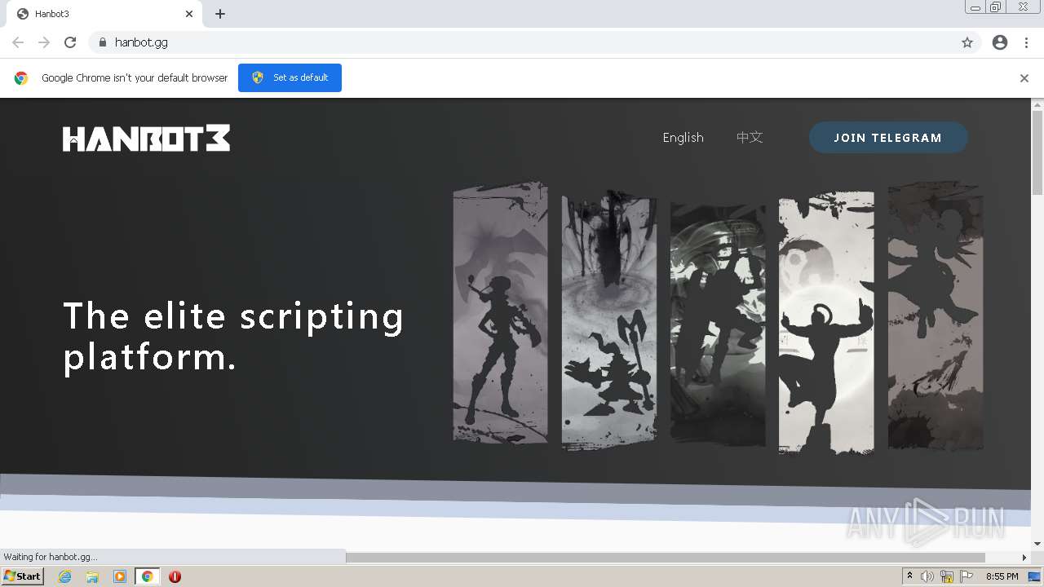Close the Hanbot3 tab
Screen dimensions: 1044x587
pos(189,14)
